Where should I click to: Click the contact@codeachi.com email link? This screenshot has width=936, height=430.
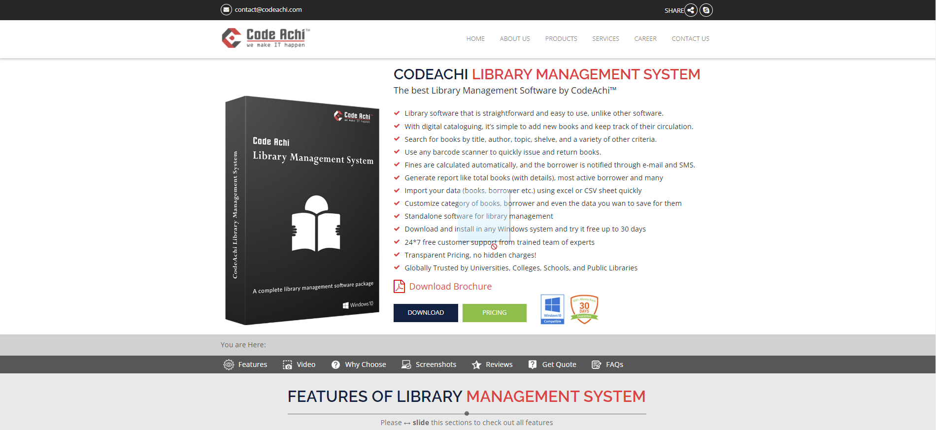click(268, 10)
